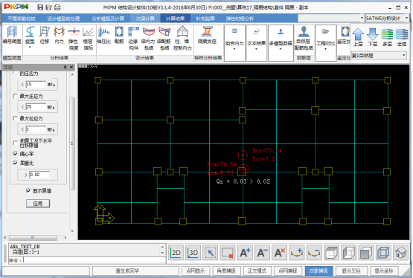Show the 梁内力包络 beam force envelope
Image resolution: width=413 pixels, height=278 pixels.
coord(149,39)
